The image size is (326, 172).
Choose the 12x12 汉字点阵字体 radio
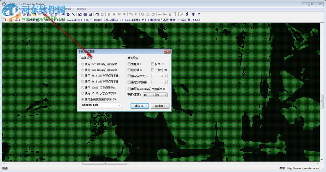(82, 88)
